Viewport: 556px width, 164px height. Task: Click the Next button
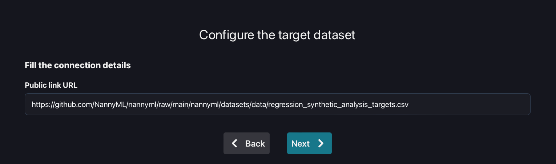coord(309,143)
